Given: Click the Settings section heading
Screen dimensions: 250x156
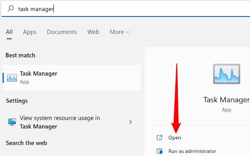Looking at the screenshot, I should click(x=17, y=101).
